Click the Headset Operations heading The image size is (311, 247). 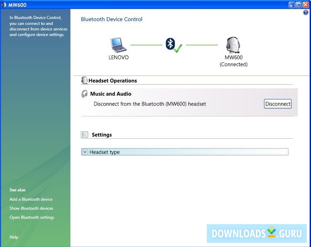pos(113,81)
